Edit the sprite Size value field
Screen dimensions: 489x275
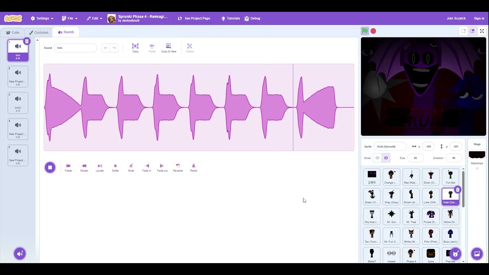(415, 158)
